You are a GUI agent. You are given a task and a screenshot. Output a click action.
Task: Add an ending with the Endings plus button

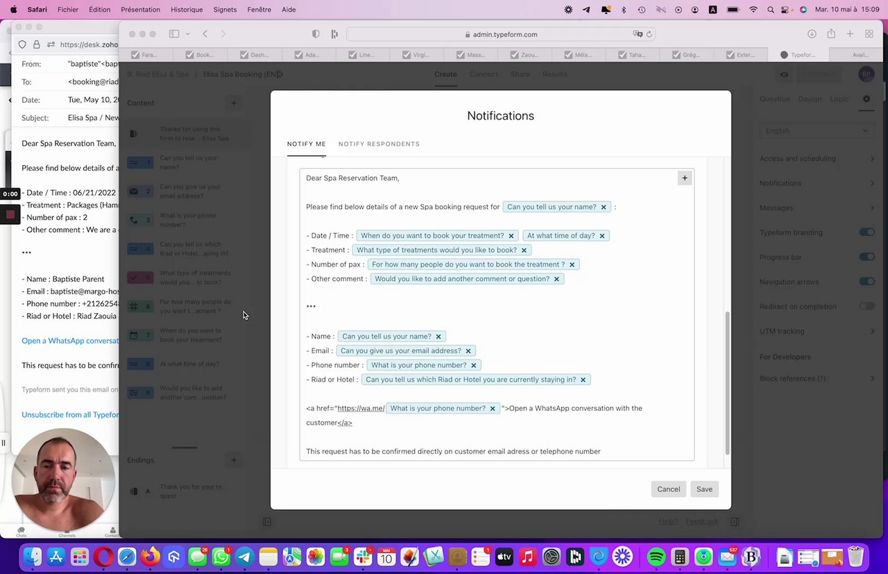(234, 460)
